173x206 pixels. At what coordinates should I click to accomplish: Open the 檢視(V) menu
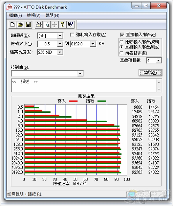[33, 15]
